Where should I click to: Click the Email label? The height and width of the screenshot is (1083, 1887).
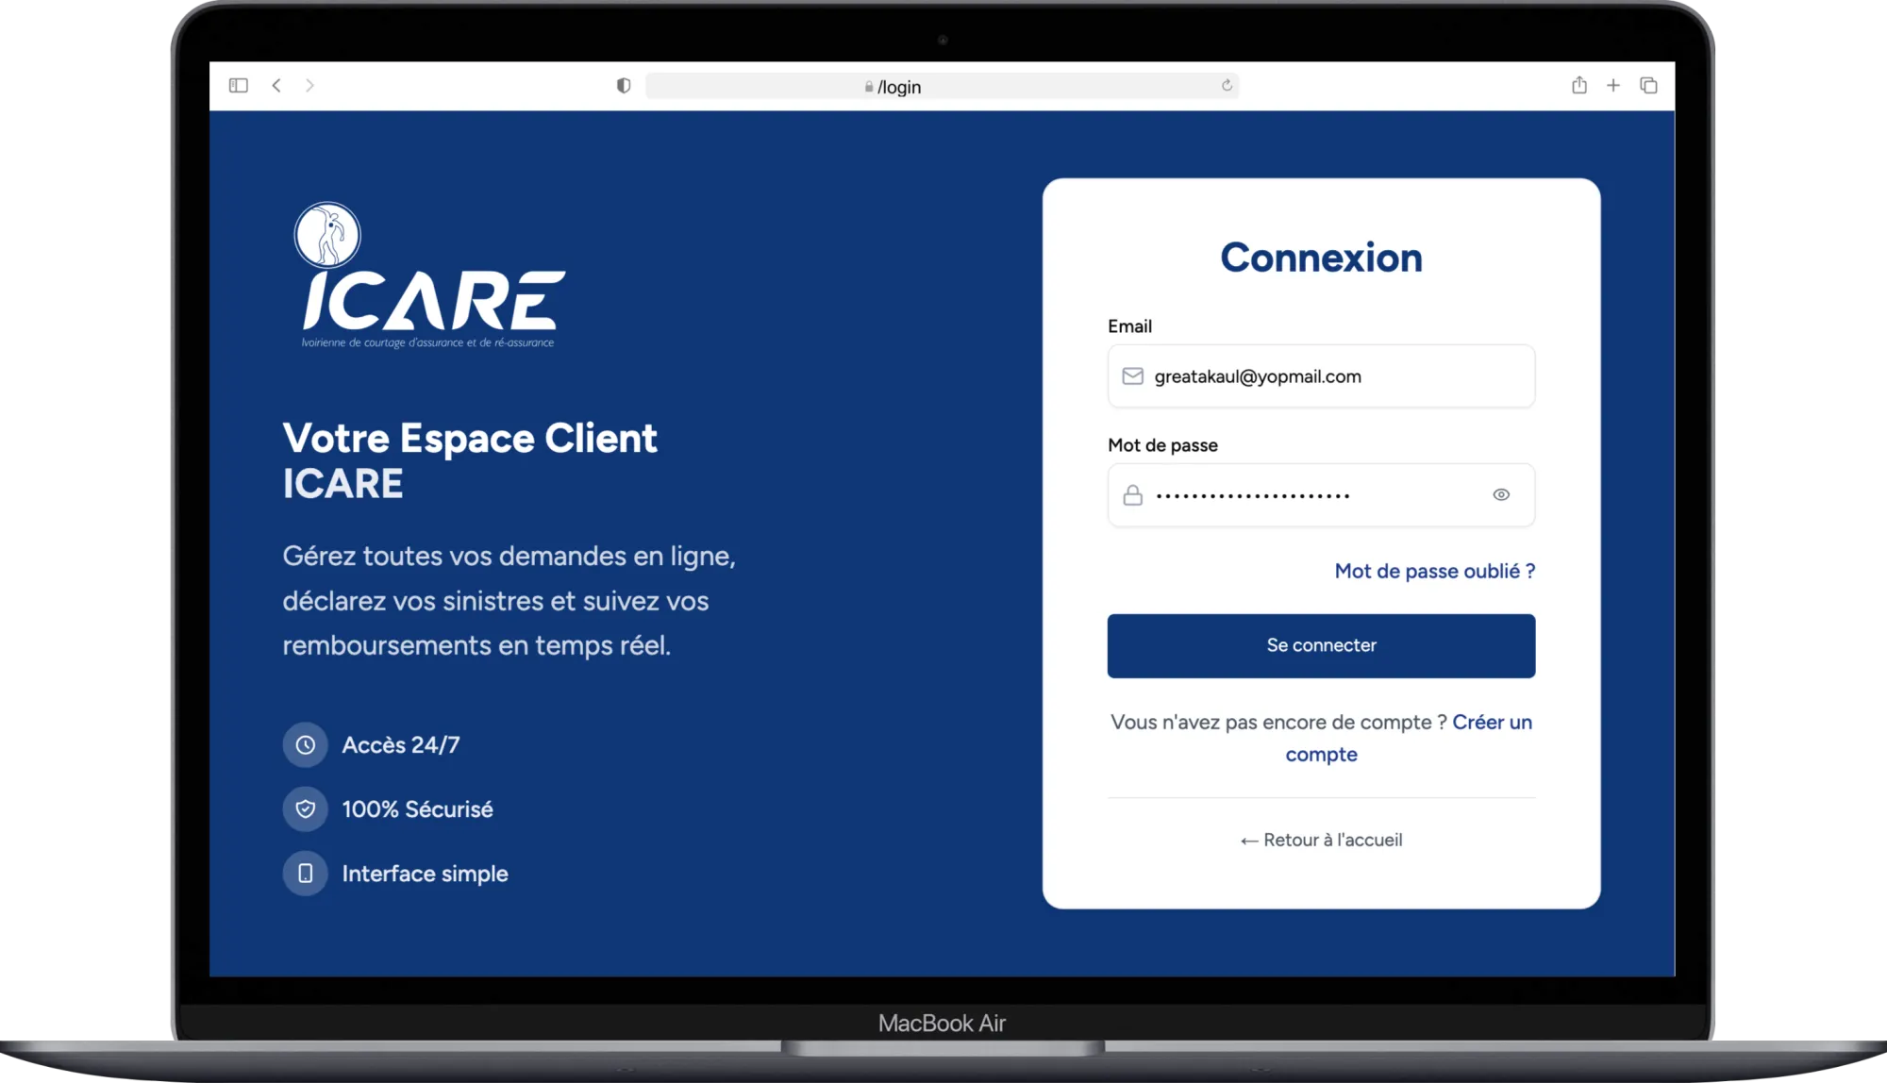pyautogui.click(x=1129, y=326)
